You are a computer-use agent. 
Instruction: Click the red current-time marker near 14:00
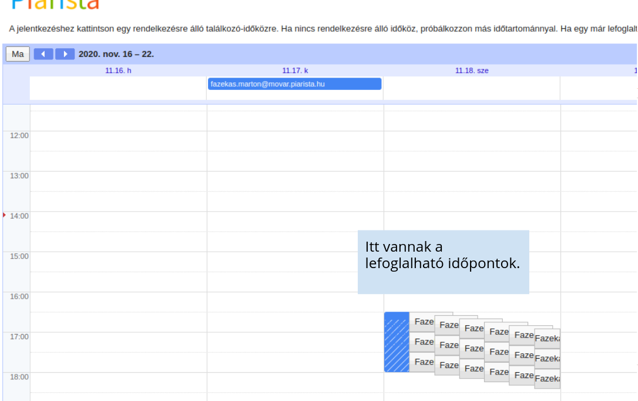[x=5, y=215]
